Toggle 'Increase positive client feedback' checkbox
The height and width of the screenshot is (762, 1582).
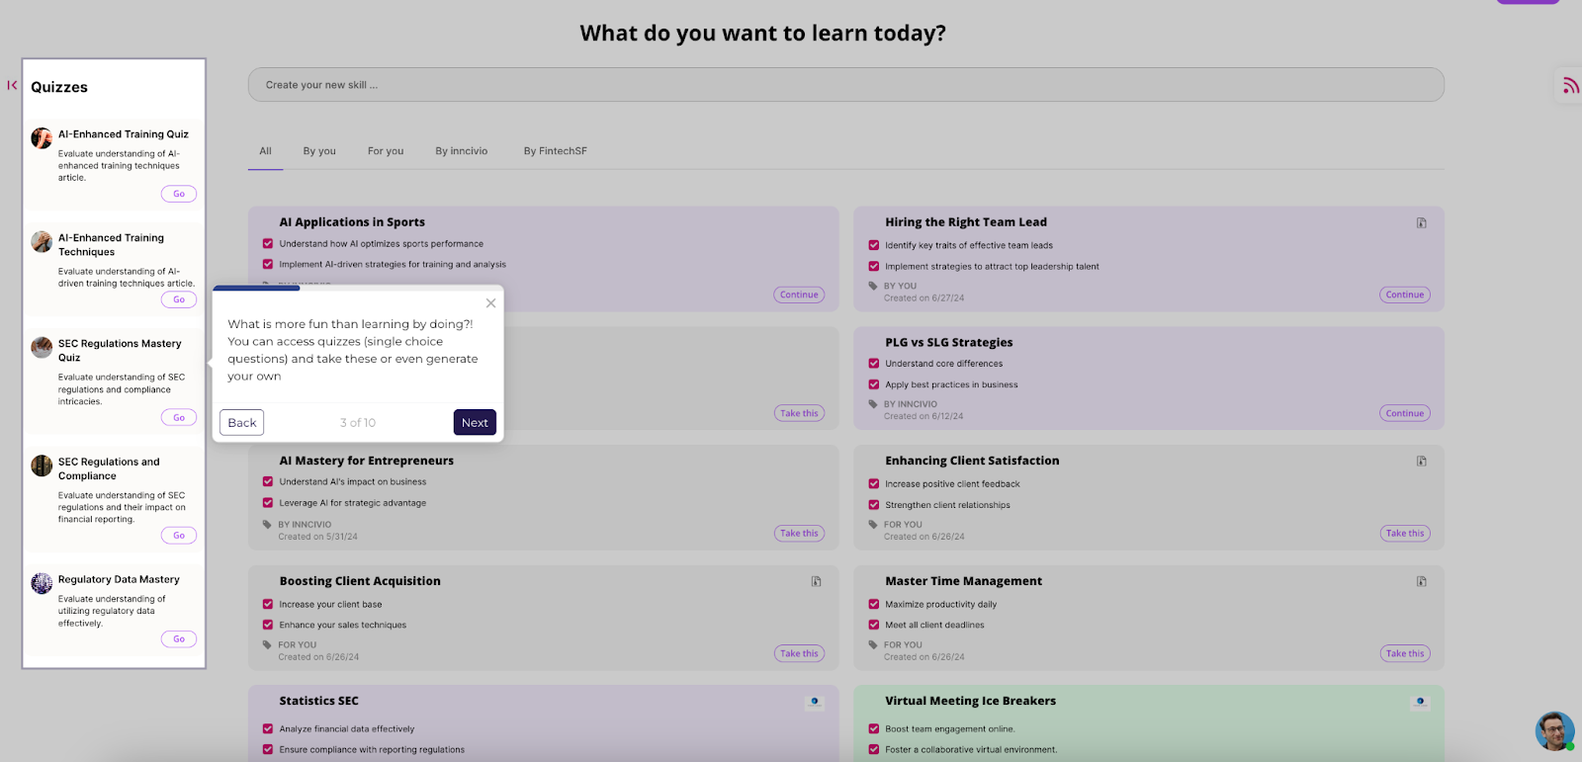coord(874,483)
